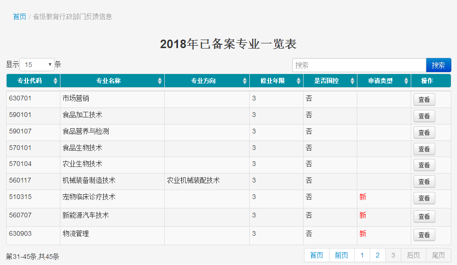Viewport: 457px width, 265px height.
Task: Toggle sort icon on 专业方向 column
Action: click(245, 81)
